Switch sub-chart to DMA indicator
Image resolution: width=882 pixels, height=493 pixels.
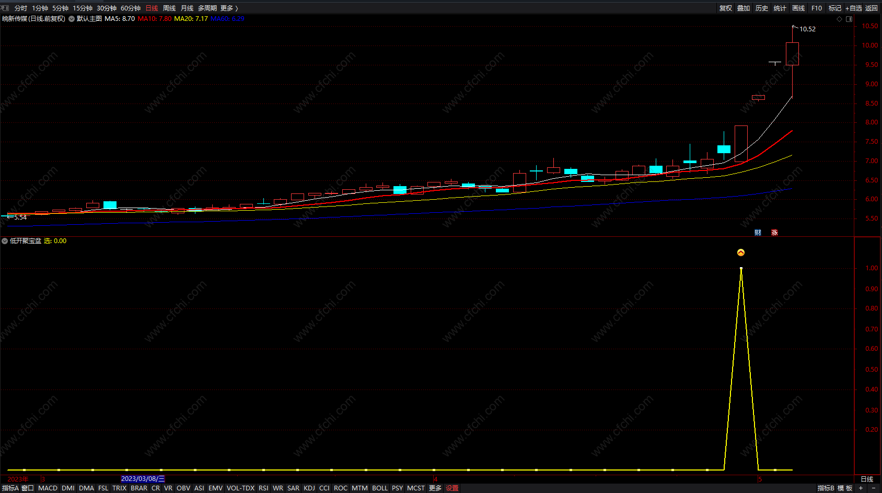pyautogui.click(x=86, y=488)
